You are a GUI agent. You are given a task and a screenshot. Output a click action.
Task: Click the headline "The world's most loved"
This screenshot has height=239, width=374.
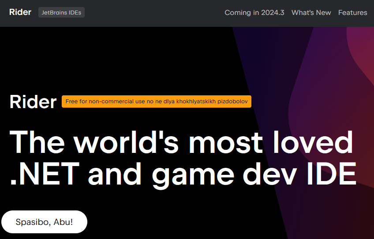(181, 142)
